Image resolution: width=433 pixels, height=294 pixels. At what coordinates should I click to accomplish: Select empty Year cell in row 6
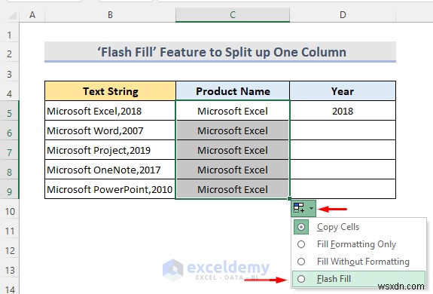tap(343, 130)
